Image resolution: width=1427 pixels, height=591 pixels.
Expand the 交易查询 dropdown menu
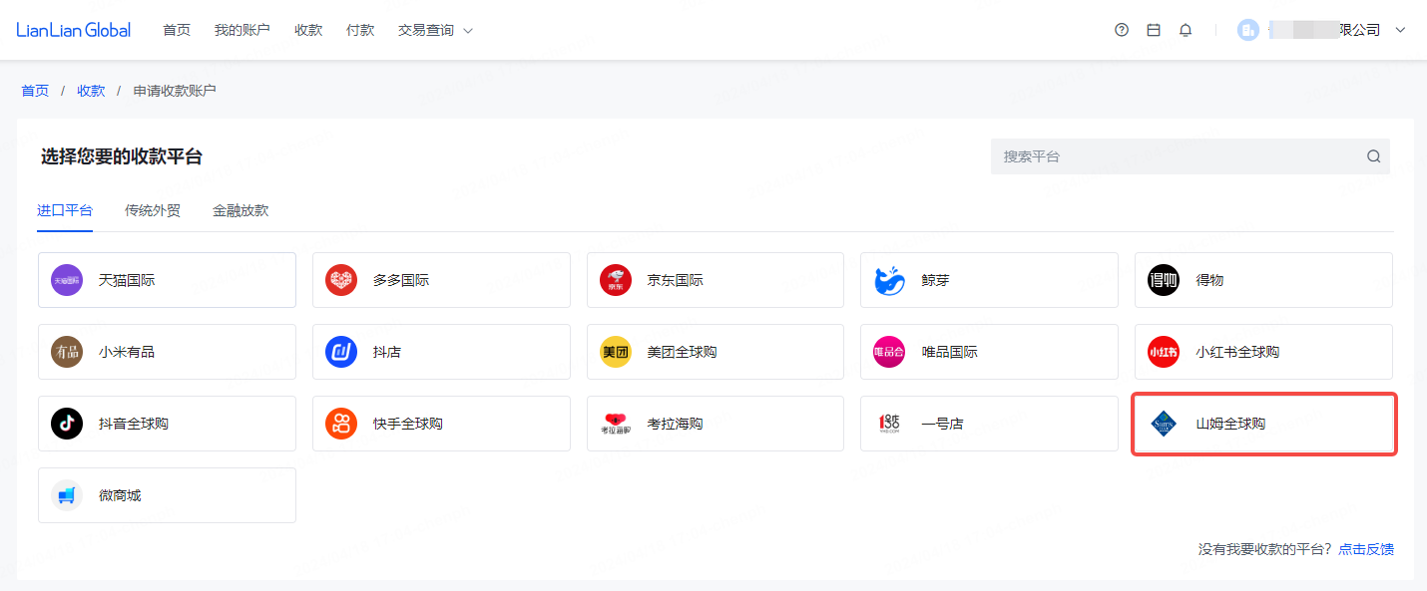(435, 30)
